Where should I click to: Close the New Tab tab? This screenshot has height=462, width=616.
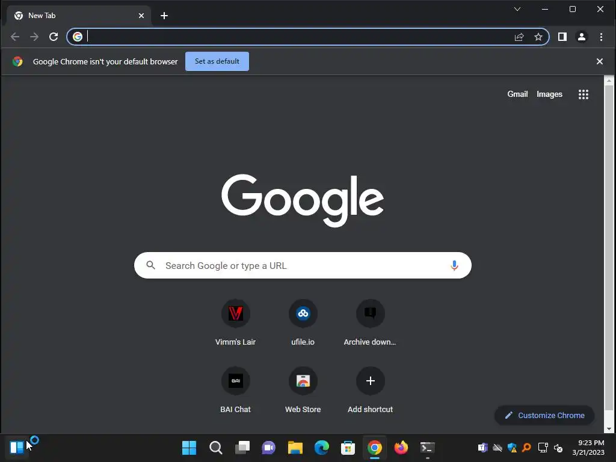pos(141,16)
